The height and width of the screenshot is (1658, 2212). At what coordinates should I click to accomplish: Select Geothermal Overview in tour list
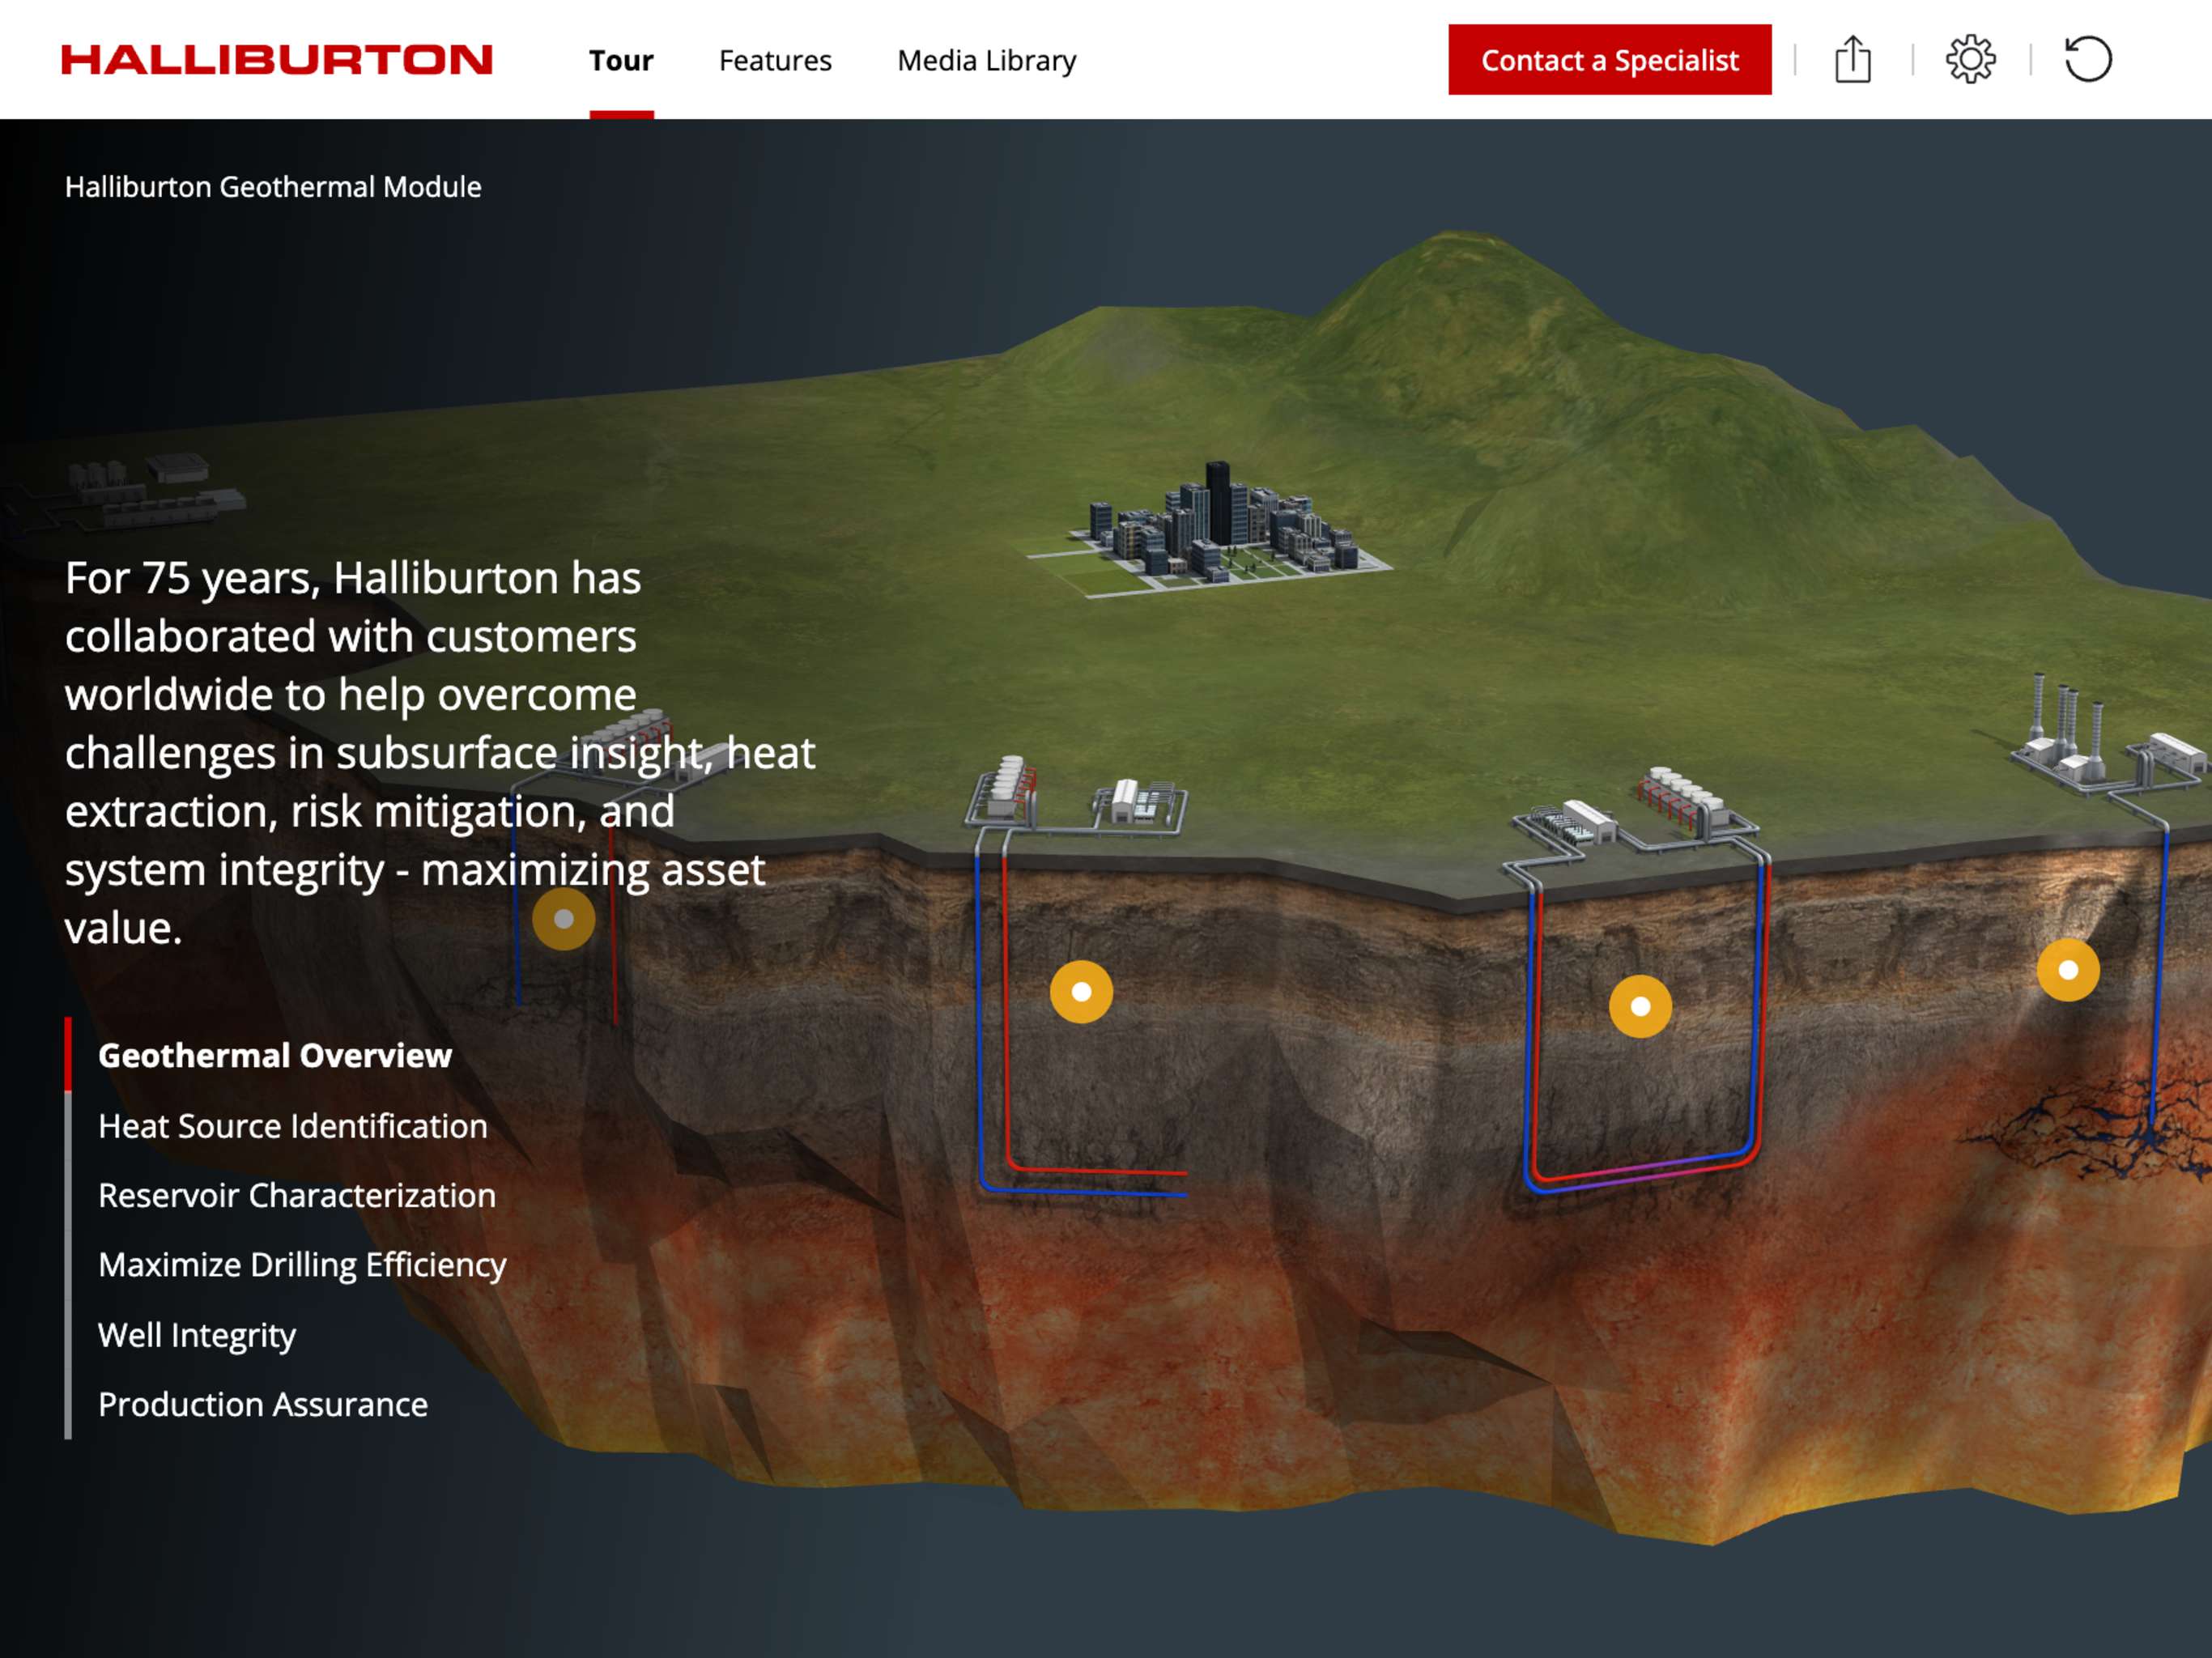pos(275,1056)
